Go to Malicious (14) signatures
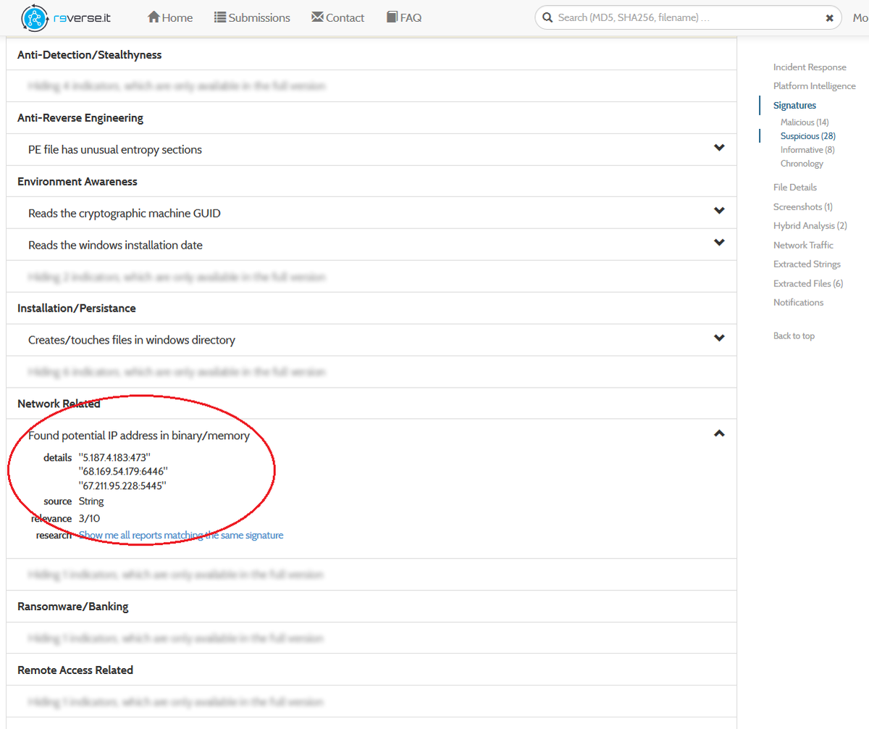This screenshot has height=729, width=869. point(805,122)
